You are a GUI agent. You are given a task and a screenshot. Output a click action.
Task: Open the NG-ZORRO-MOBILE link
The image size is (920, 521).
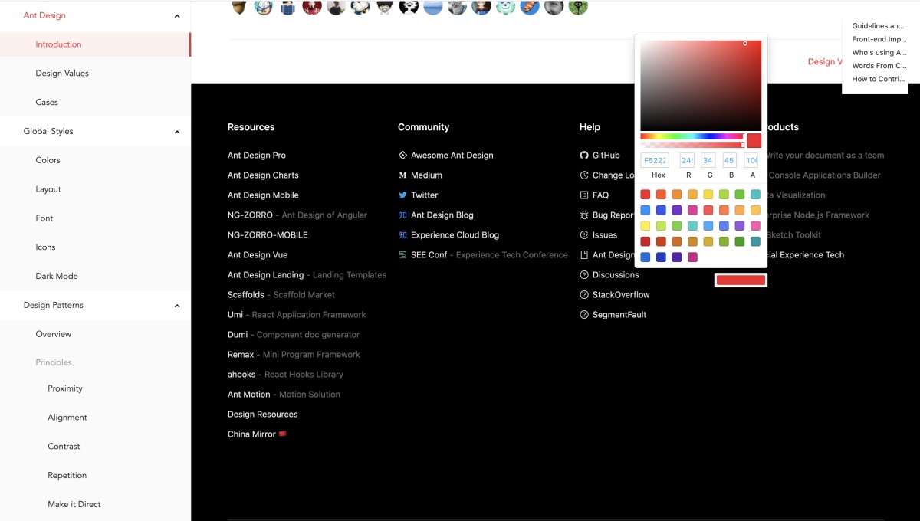268,235
